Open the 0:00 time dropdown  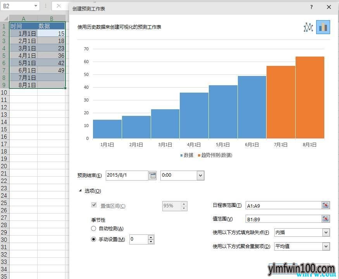pyautogui.click(x=200, y=176)
